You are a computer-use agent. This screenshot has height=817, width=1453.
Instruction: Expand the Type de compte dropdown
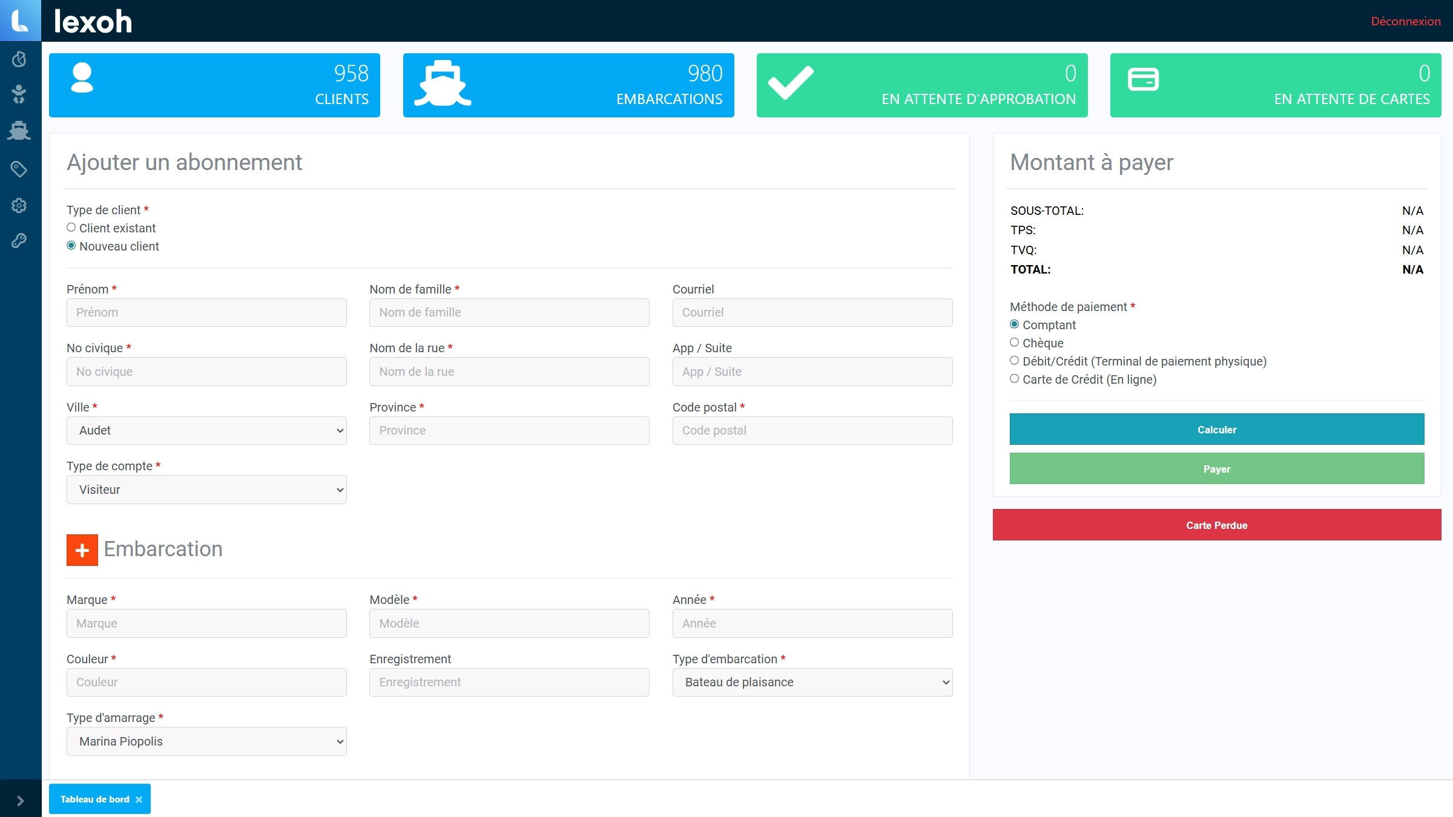pyautogui.click(x=206, y=490)
